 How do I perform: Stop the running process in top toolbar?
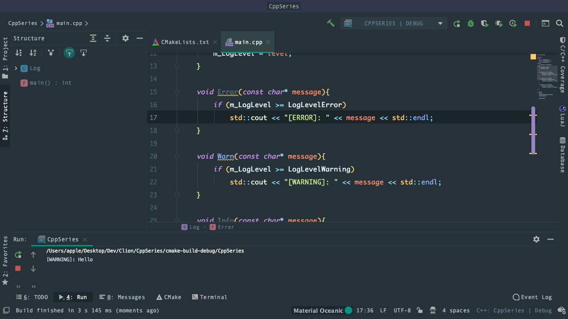(527, 24)
